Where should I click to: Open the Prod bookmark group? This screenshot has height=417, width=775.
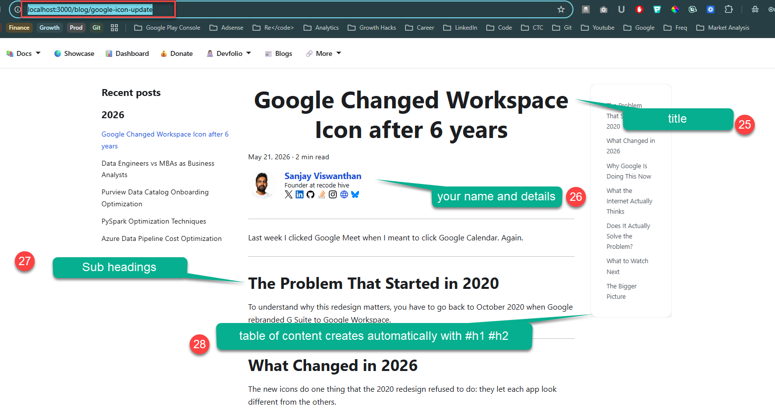(76, 28)
